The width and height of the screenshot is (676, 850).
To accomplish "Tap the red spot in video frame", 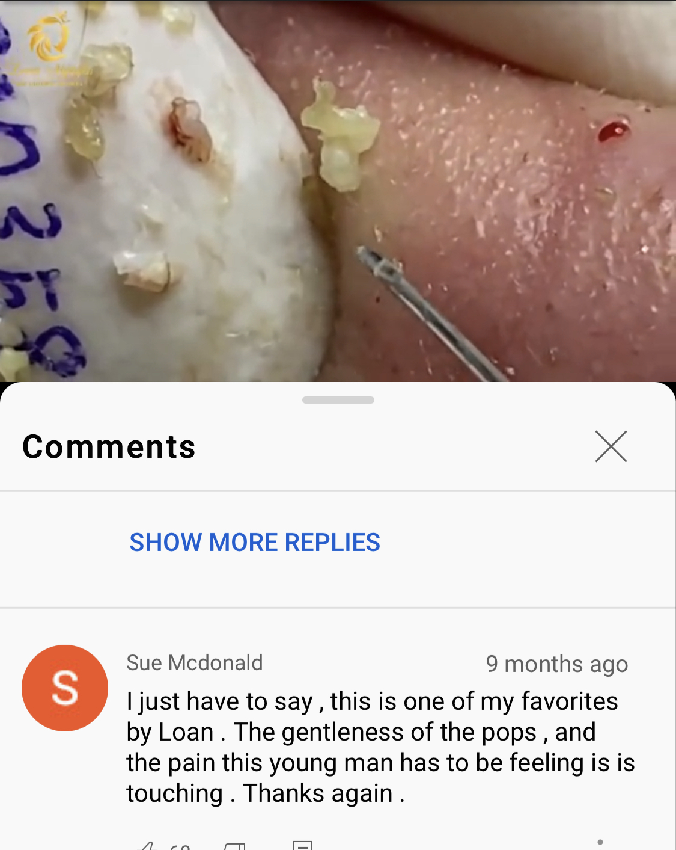I will 614,130.
